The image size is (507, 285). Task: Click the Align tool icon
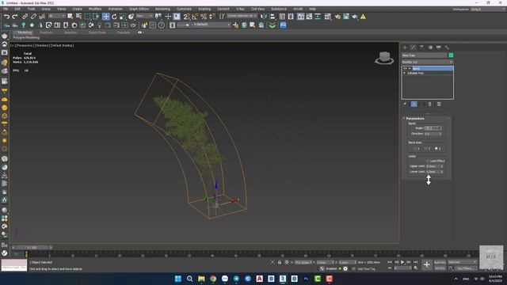pyautogui.click(x=273, y=17)
